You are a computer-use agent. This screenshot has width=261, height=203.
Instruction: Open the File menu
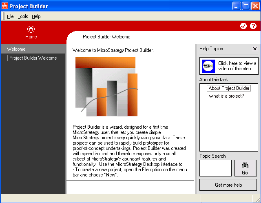[x=10, y=16]
